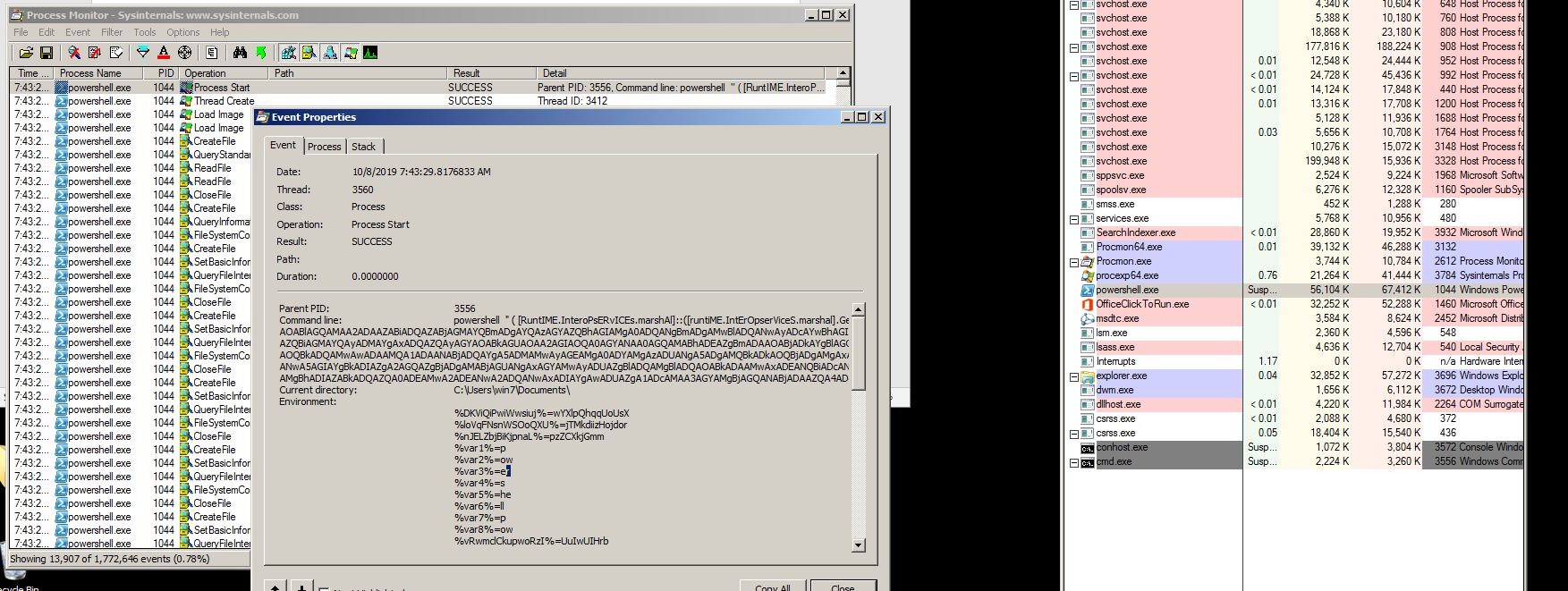This screenshot has height=591, width=1568.
Task: Open the Options menu in Process Monitor
Action: (183, 32)
